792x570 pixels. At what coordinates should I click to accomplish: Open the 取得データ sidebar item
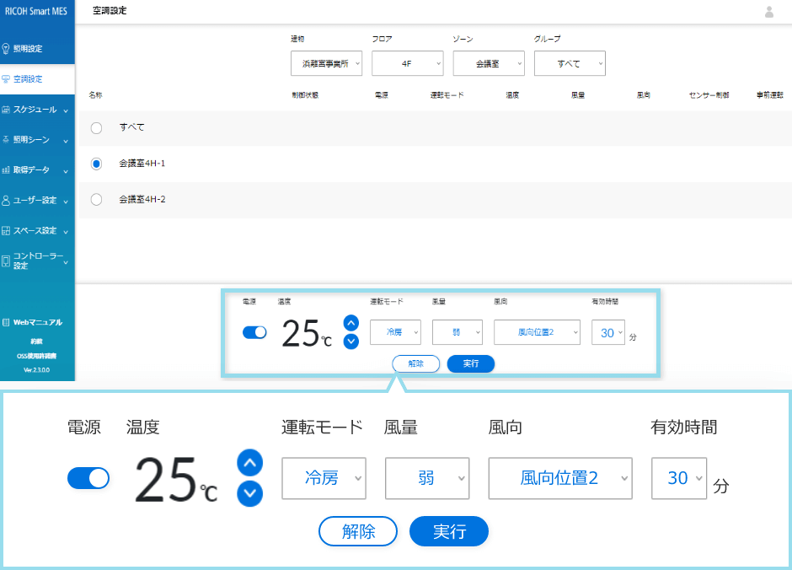pyautogui.click(x=33, y=169)
